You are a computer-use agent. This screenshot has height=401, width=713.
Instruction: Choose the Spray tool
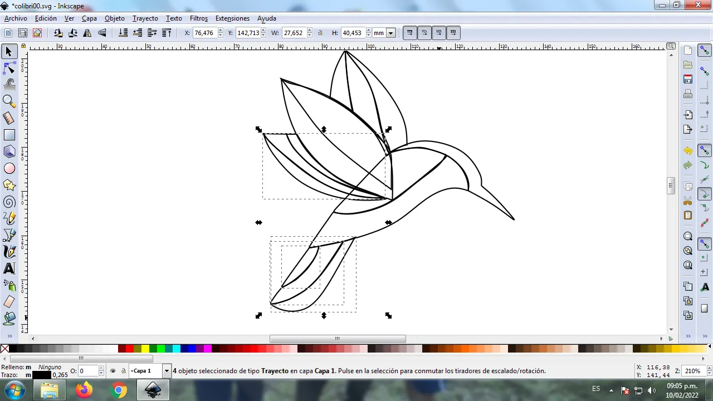click(x=9, y=285)
